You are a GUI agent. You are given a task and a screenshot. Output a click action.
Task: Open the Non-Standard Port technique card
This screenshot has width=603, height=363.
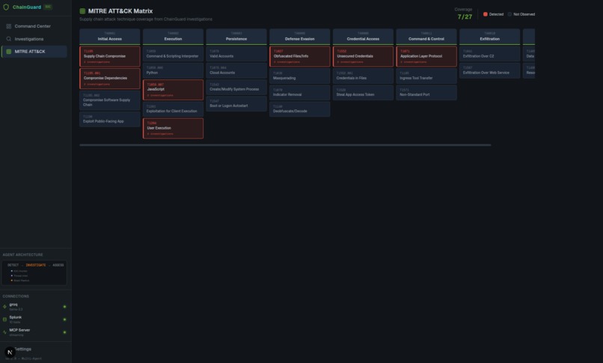coord(426,92)
